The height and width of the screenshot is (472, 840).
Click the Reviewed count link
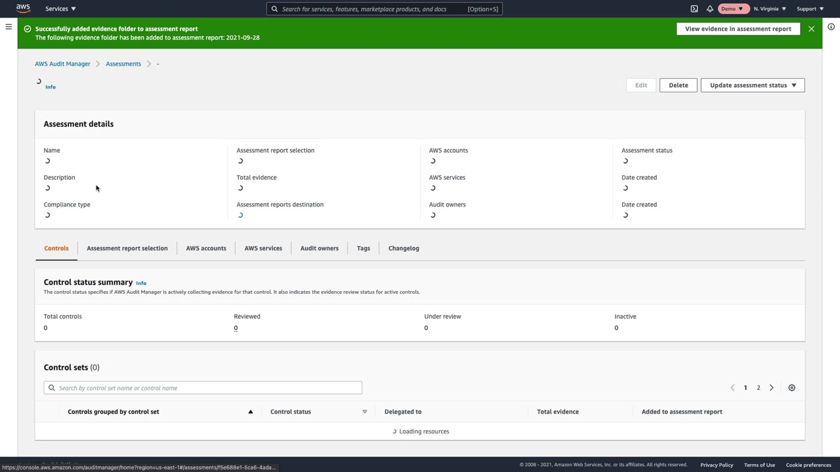(x=236, y=328)
